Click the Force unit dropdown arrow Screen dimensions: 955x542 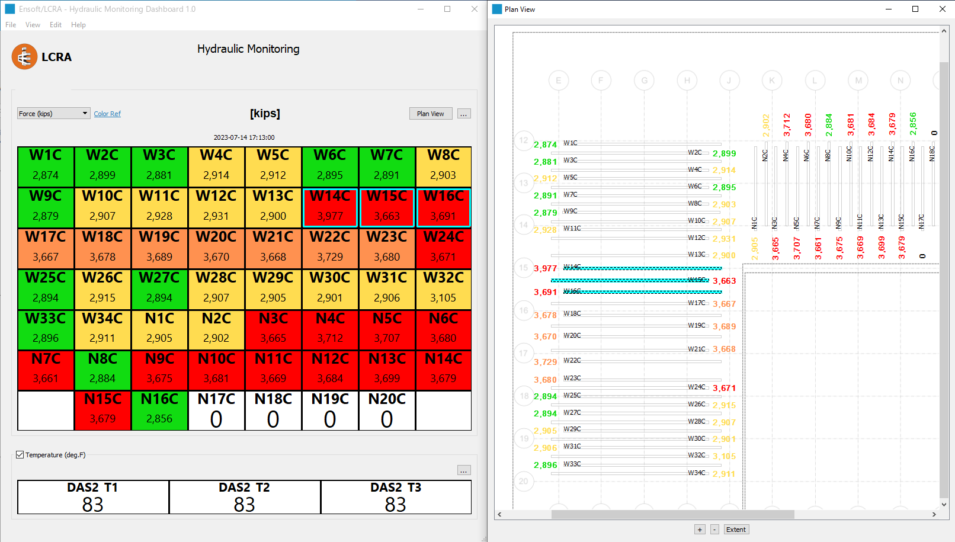(x=85, y=113)
